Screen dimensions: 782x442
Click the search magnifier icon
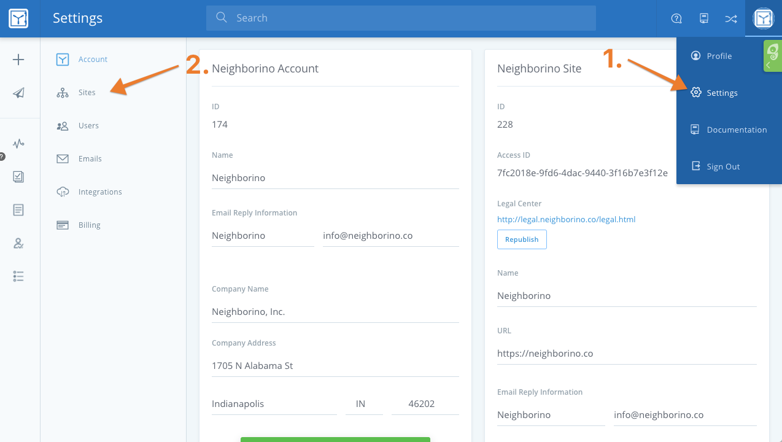tap(222, 18)
